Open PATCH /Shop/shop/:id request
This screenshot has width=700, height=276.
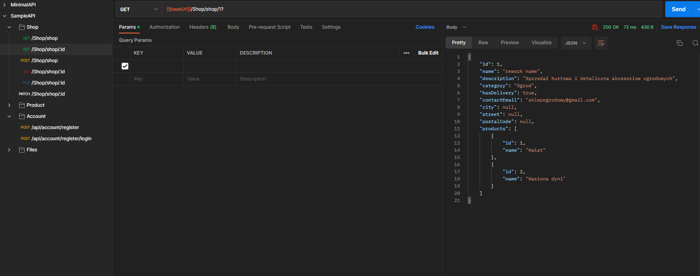click(42, 94)
